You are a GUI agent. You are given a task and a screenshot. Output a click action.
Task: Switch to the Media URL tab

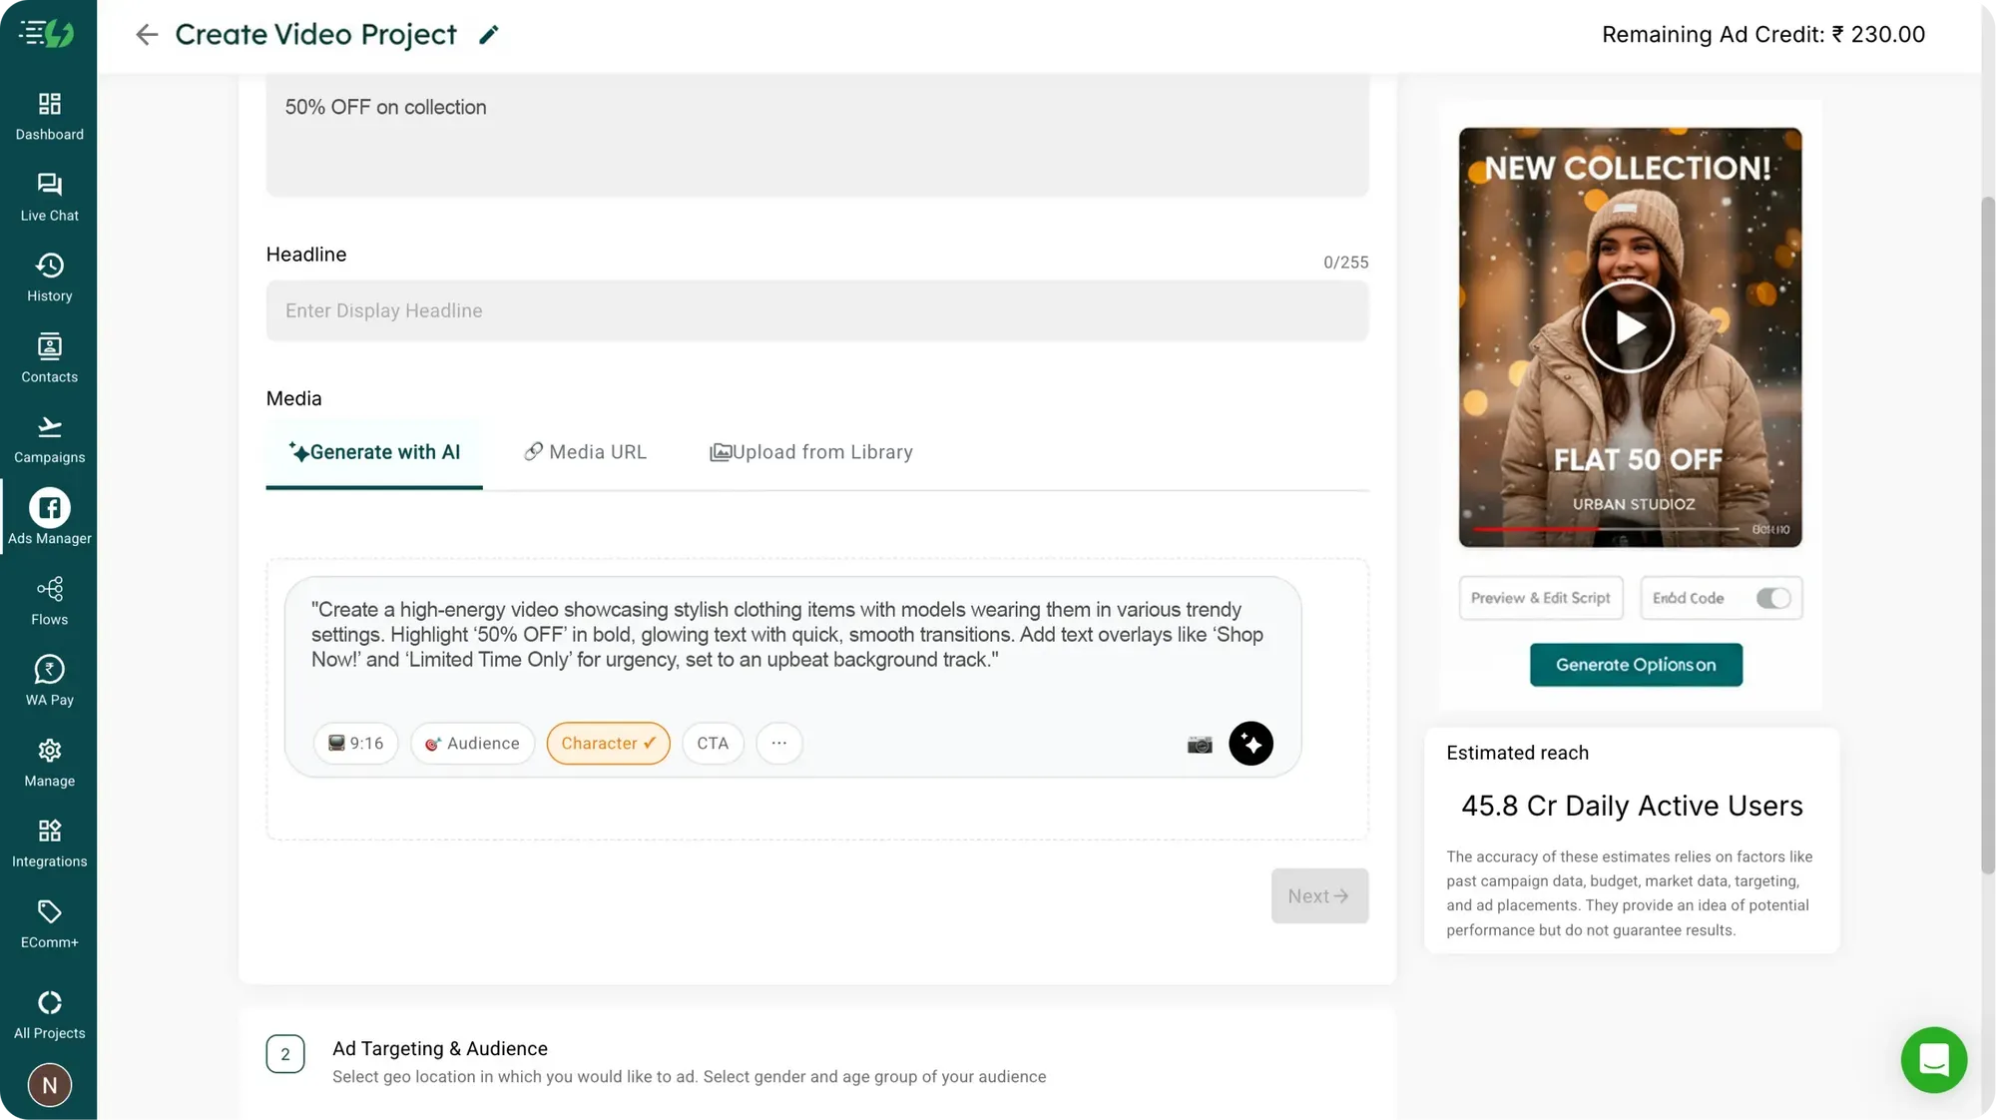click(x=586, y=452)
